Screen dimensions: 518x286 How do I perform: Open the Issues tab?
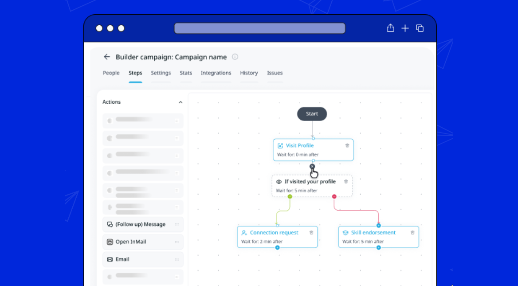point(275,73)
